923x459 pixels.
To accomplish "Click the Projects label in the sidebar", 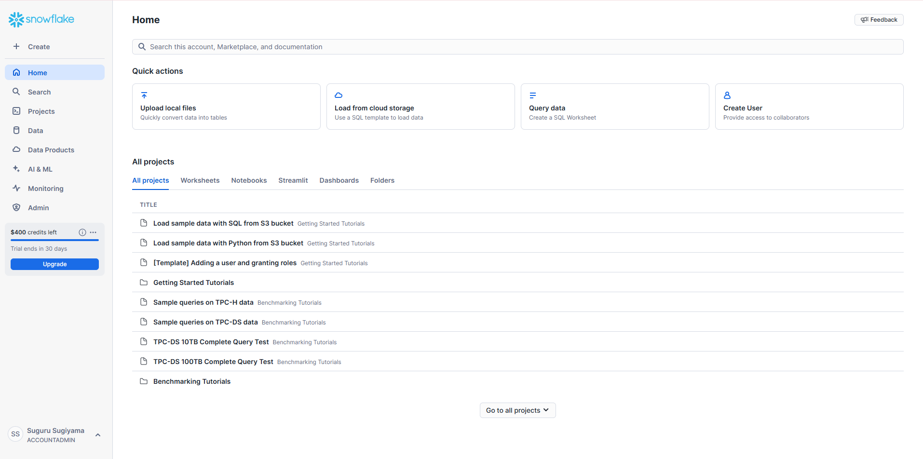I will coord(41,111).
